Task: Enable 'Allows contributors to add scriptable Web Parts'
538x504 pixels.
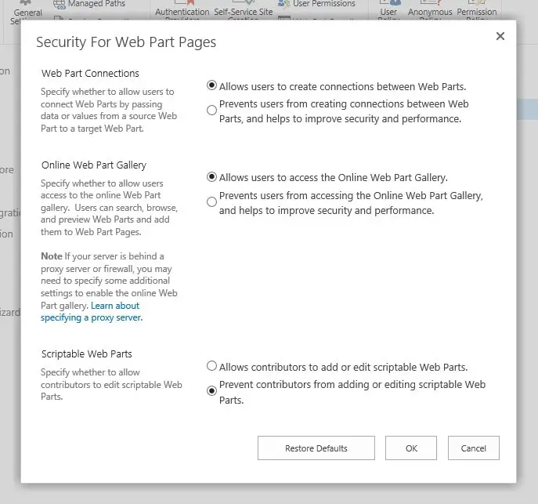Action: pyautogui.click(x=211, y=366)
